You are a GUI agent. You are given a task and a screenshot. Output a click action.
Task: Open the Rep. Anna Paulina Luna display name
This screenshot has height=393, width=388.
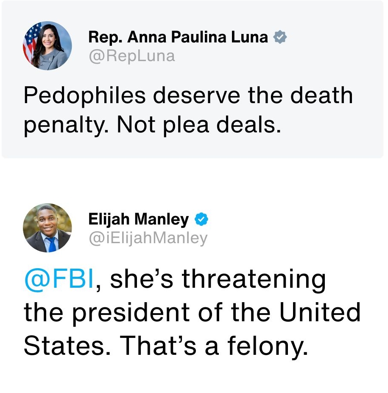tap(178, 37)
